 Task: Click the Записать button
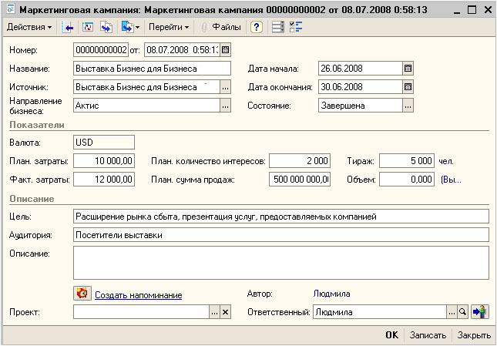428,335
